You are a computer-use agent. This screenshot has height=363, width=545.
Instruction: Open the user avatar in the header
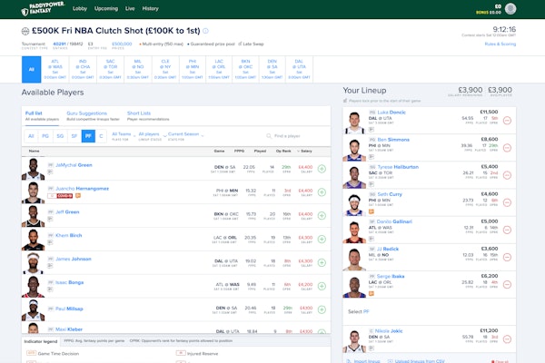tap(510, 9)
